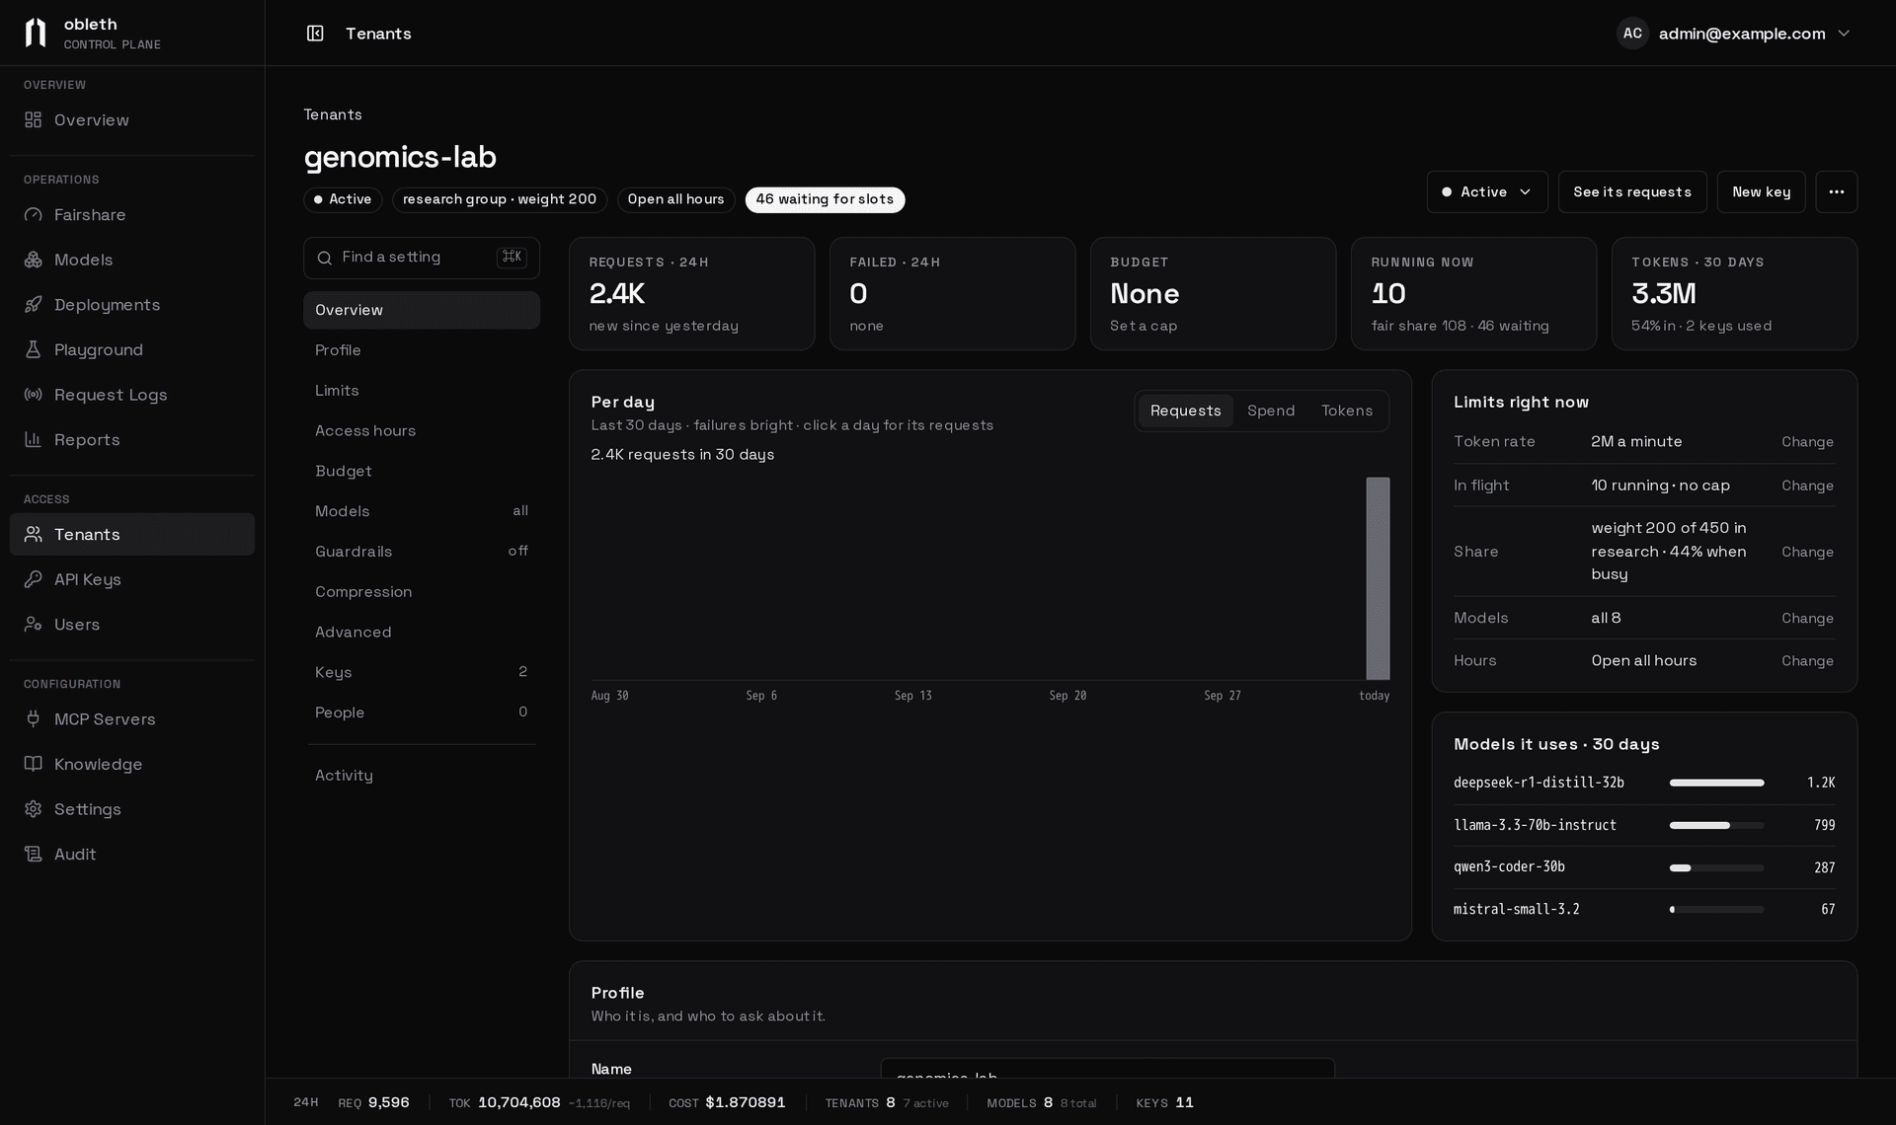
Task: Click the Models cubes icon
Action: (x=34, y=260)
